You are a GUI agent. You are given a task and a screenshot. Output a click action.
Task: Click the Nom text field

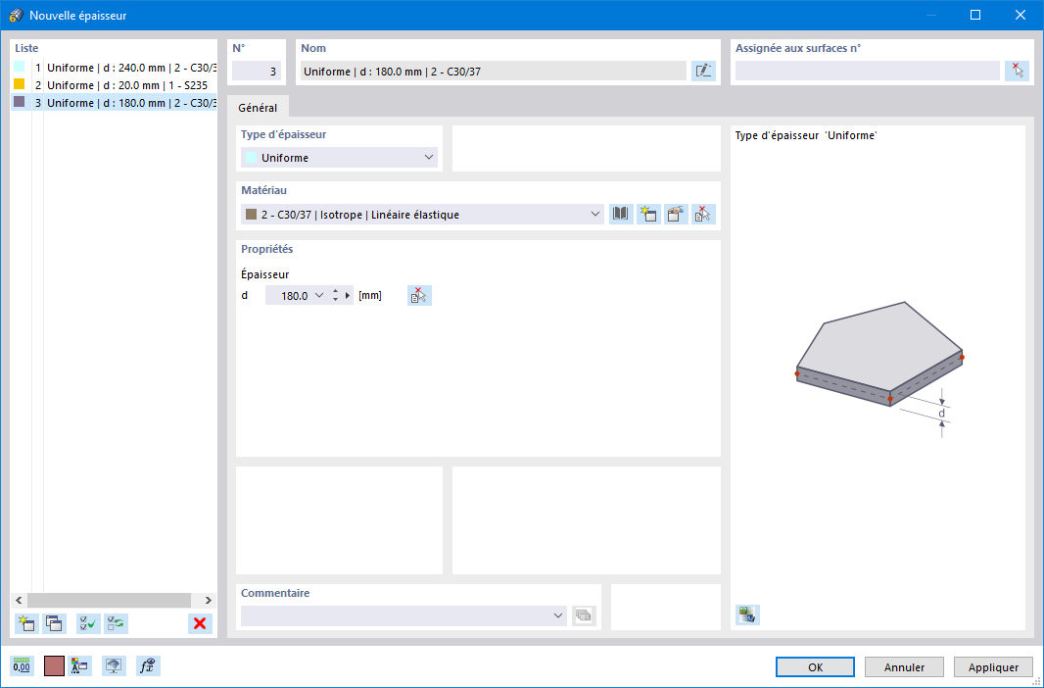pos(494,72)
